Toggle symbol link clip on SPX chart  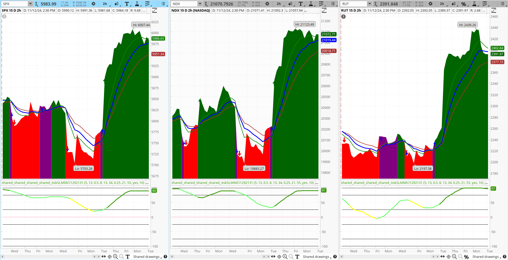[x=37, y=4]
